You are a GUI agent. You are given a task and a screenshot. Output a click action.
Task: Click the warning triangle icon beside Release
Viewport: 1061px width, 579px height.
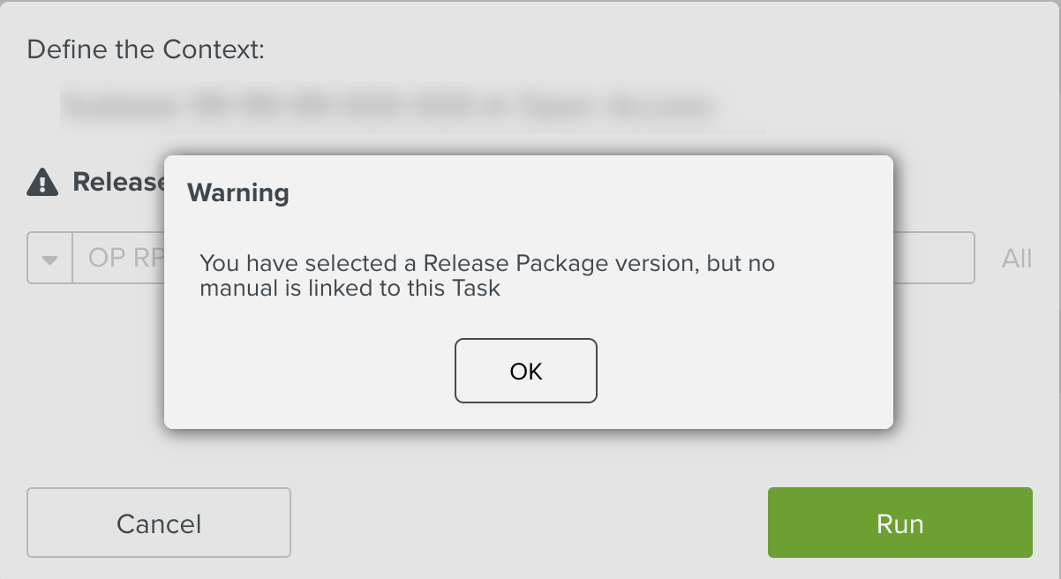click(x=41, y=182)
